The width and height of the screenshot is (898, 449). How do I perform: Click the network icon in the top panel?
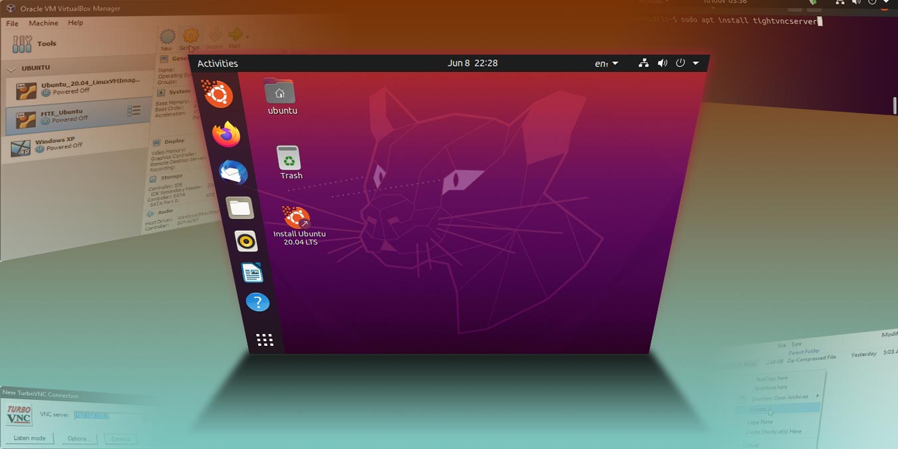pos(643,63)
